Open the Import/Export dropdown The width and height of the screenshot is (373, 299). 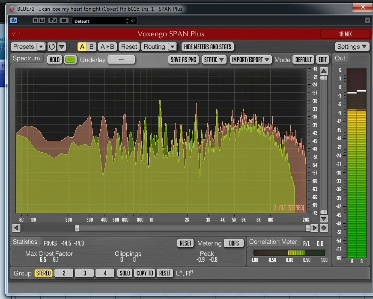tap(251, 59)
